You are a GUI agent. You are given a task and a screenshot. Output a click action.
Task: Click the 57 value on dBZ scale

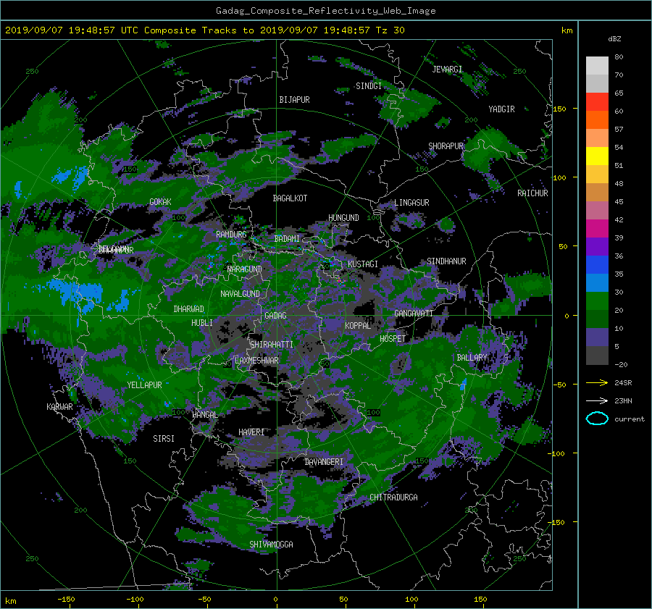(619, 130)
